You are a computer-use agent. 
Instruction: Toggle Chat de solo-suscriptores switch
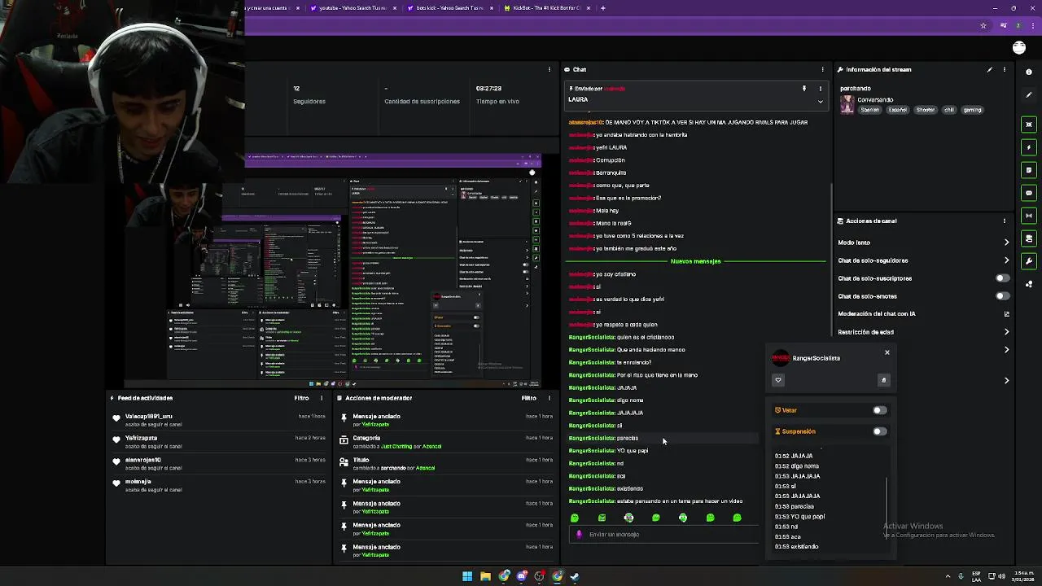pyautogui.click(x=1002, y=278)
